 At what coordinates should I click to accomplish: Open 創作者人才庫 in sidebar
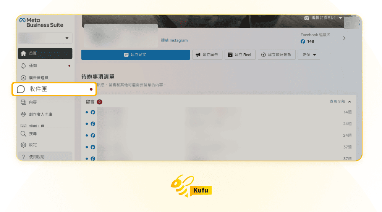[x=45, y=114]
